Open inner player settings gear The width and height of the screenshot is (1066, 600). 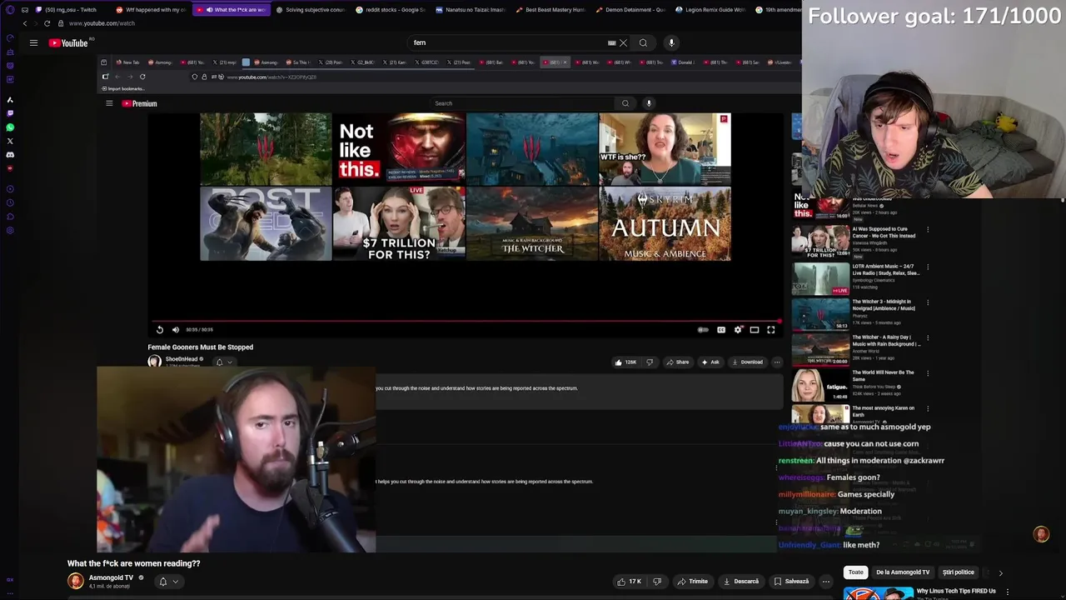tap(738, 330)
